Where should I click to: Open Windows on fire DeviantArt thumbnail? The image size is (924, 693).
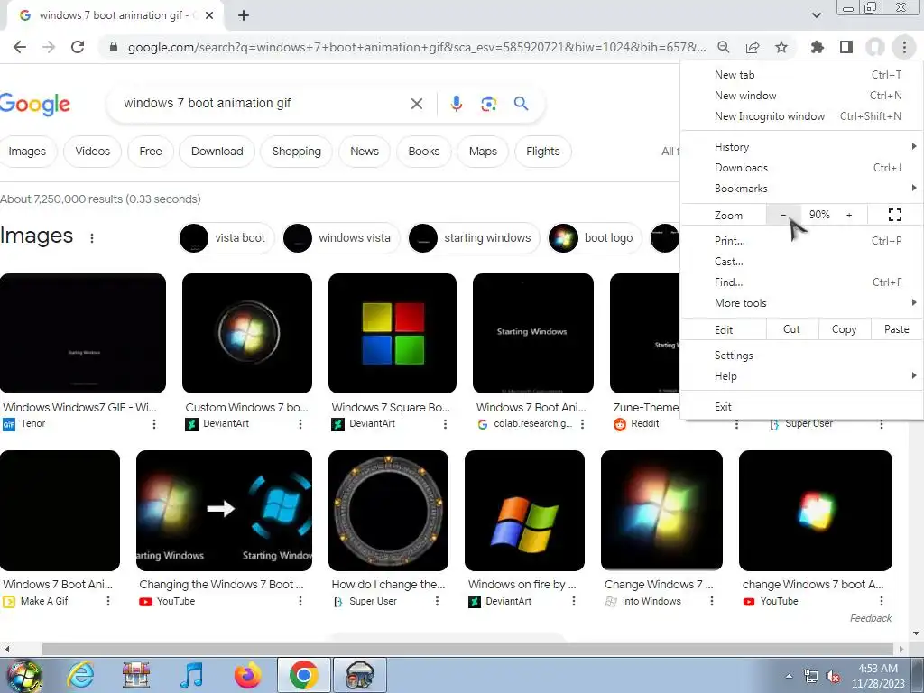pos(524,511)
